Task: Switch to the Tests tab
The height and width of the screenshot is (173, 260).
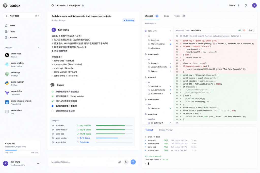Action: click(180, 16)
